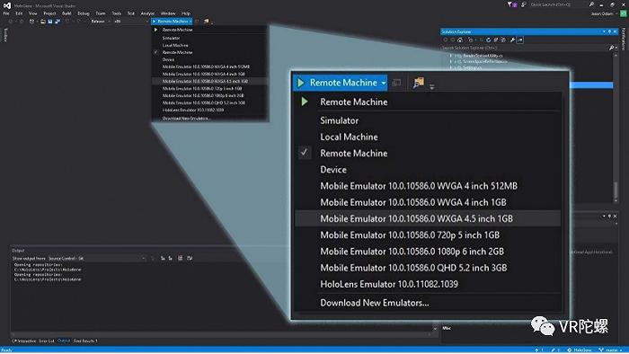The height and width of the screenshot is (354, 629).
Task: Toggle Preview Selected Items in Solution Explorer
Action: coord(520,40)
